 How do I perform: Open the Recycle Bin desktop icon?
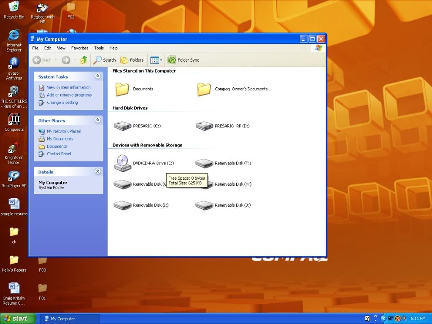(x=14, y=10)
